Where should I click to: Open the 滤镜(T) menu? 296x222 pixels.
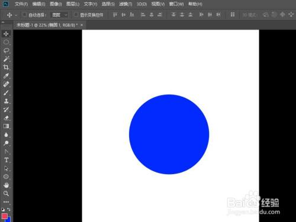126,4
